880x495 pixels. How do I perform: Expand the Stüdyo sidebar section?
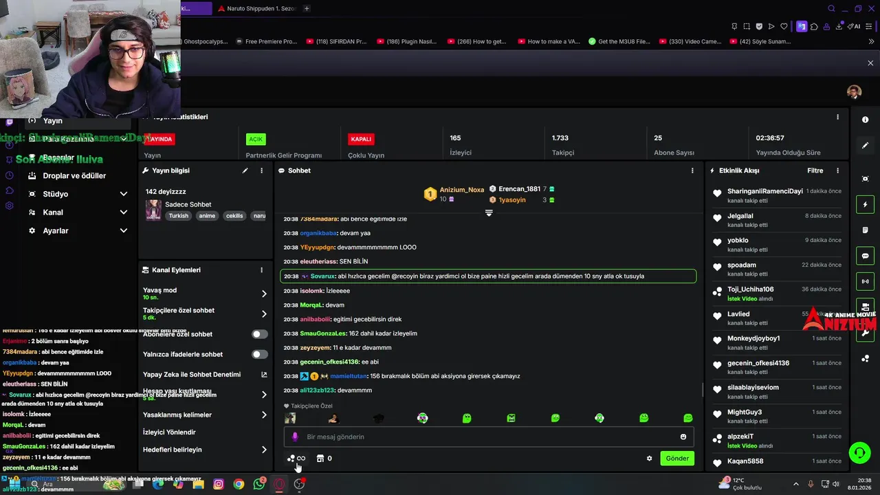pos(124,194)
